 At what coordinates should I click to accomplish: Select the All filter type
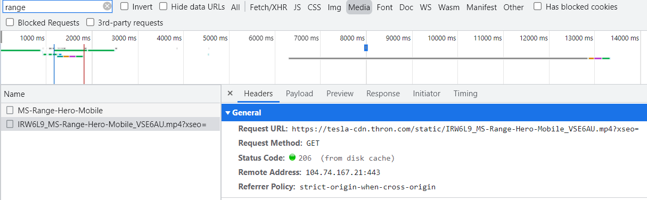coord(235,7)
